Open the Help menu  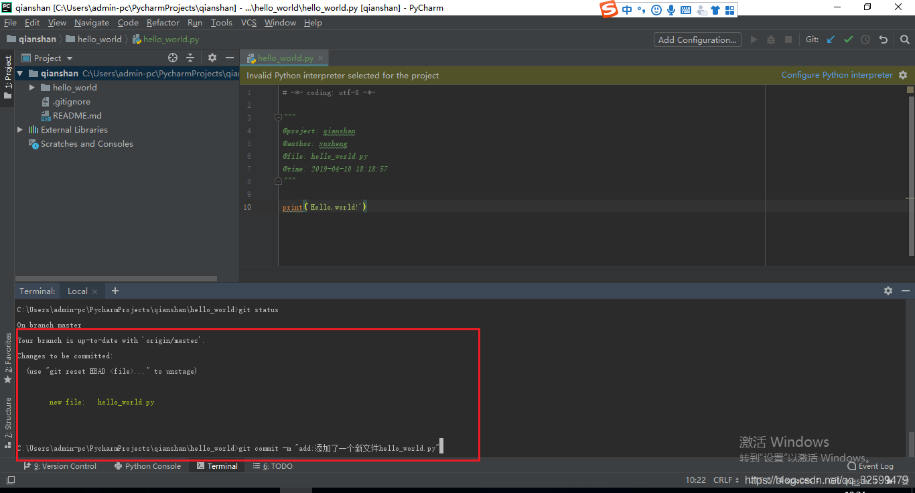click(313, 23)
